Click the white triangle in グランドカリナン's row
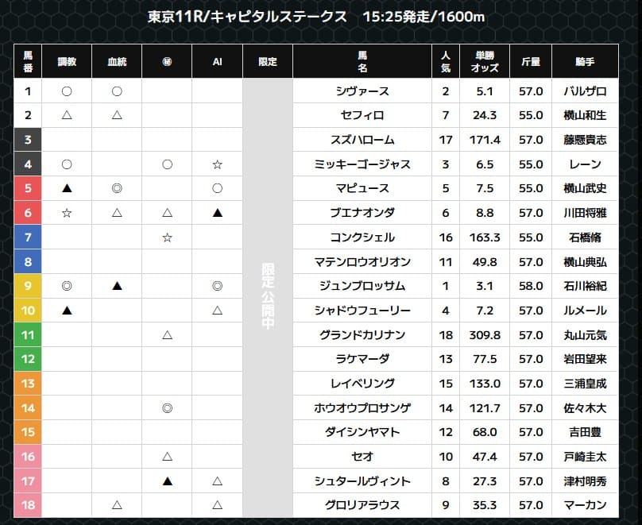This screenshot has width=642, height=525. [167, 335]
